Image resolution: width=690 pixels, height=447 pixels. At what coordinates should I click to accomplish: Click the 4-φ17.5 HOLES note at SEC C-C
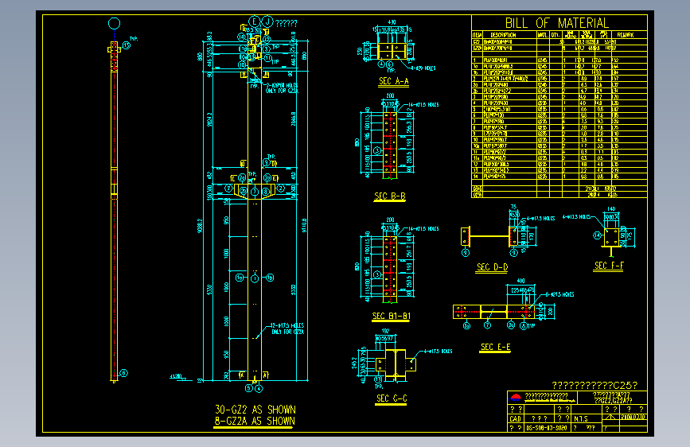[438, 351]
